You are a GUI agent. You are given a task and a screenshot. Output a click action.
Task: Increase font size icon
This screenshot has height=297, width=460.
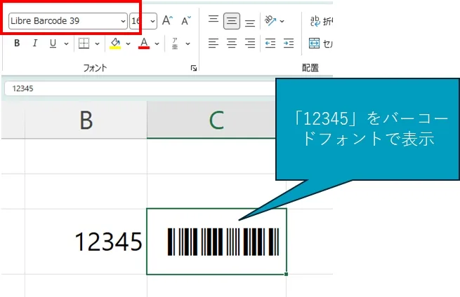point(167,21)
